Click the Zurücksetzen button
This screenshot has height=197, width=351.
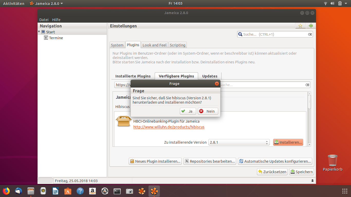(x=272, y=172)
